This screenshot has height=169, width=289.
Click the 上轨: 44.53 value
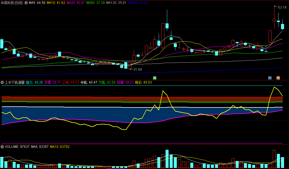point(71,82)
